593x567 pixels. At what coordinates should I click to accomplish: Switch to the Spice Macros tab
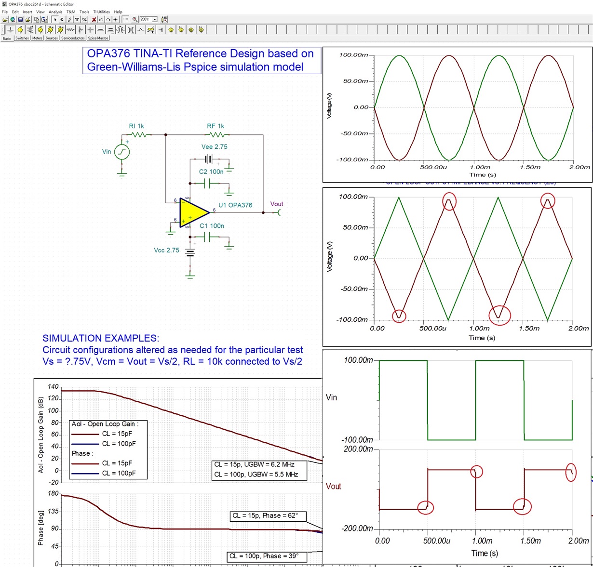click(98, 38)
